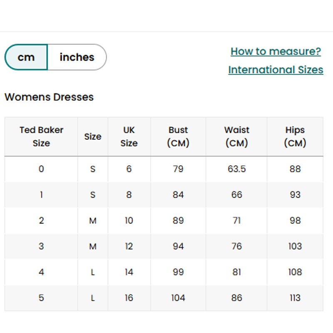Select the hips value 113
Screen dimensions: 333x333
[295, 298]
